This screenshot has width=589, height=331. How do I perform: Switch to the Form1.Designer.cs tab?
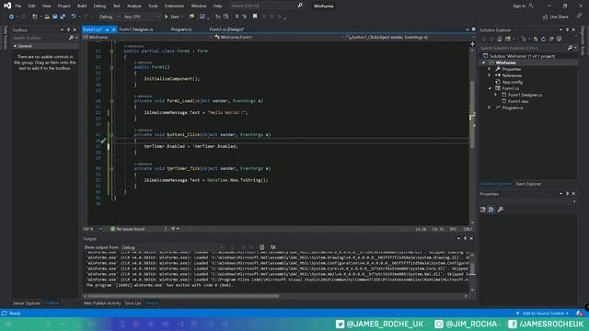[x=136, y=29]
